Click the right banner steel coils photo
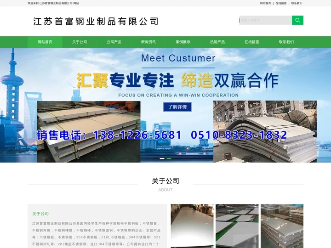 tap(265, 131)
